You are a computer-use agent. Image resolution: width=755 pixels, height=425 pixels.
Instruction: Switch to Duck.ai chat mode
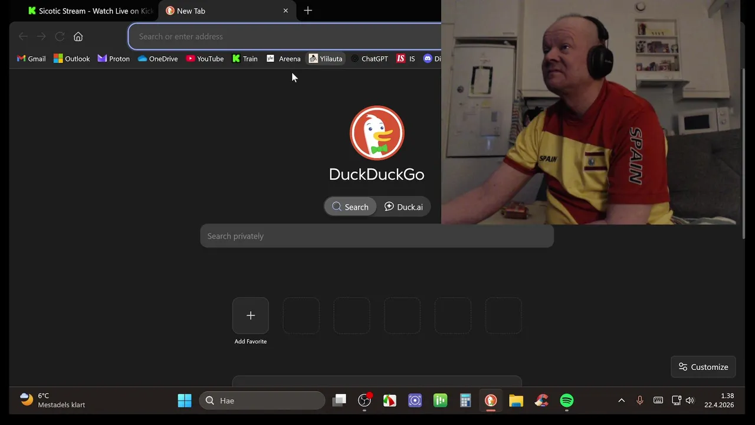(x=403, y=207)
